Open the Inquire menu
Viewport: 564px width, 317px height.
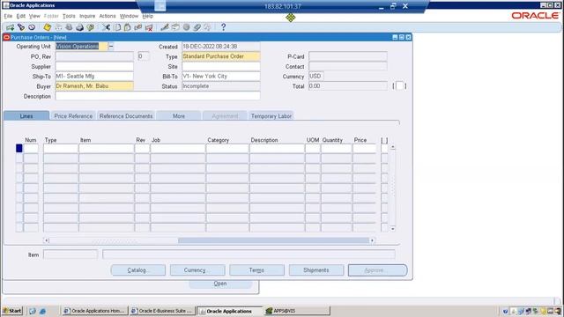click(87, 16)
